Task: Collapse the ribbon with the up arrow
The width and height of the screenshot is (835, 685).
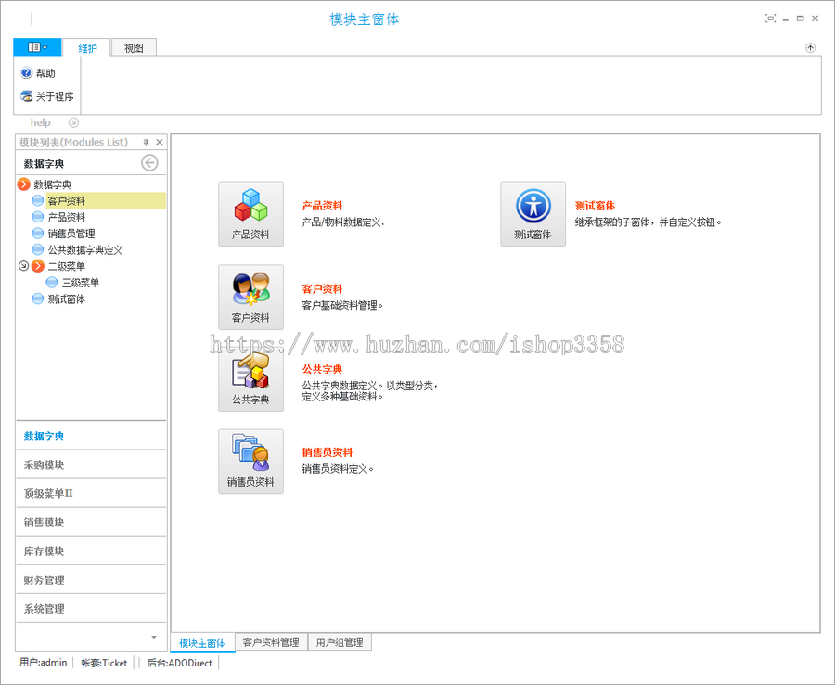Action: 810,48
